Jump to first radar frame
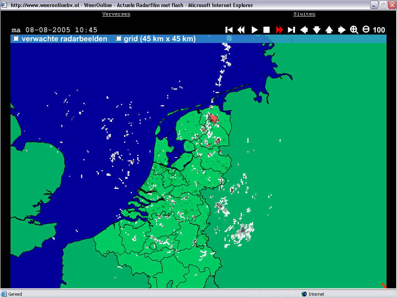397x298 pixels. pos(229,30)
